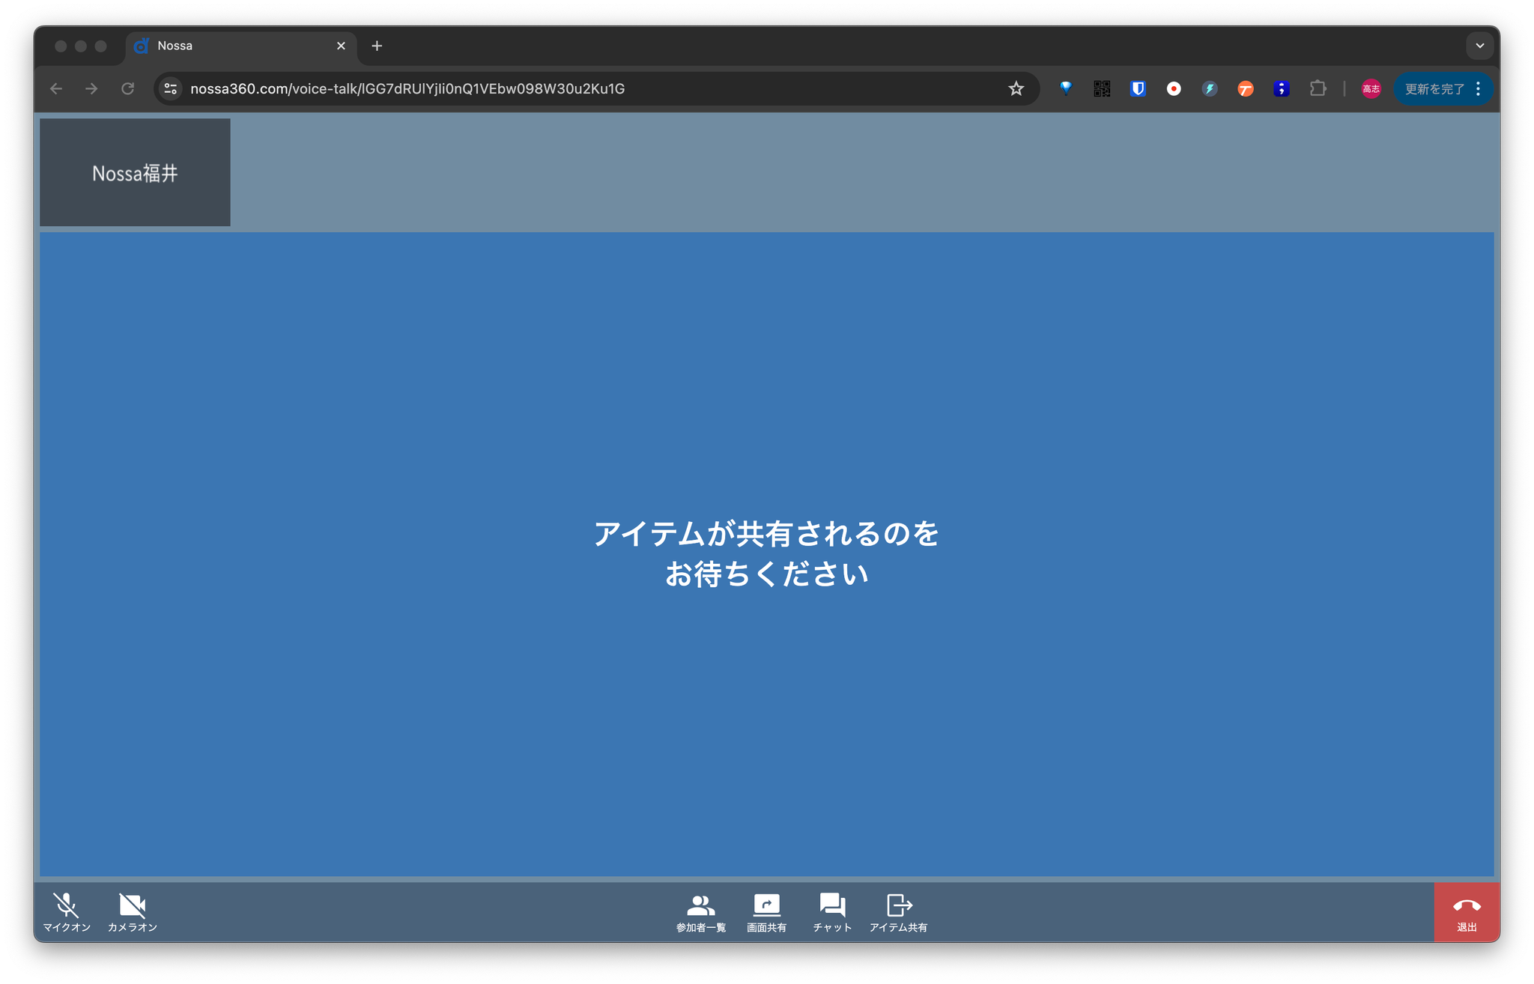This screenshot has width=1534, height=984.
Task: Open the Chrome three-dot menu
Action: 1478,88
